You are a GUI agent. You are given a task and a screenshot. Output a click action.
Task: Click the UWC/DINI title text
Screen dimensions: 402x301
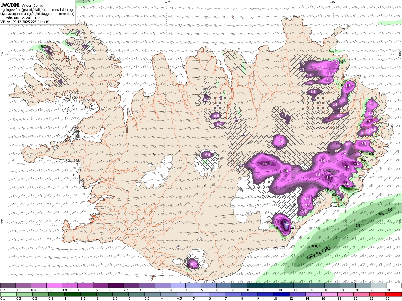pyautogui.click(x=10, y=5)
